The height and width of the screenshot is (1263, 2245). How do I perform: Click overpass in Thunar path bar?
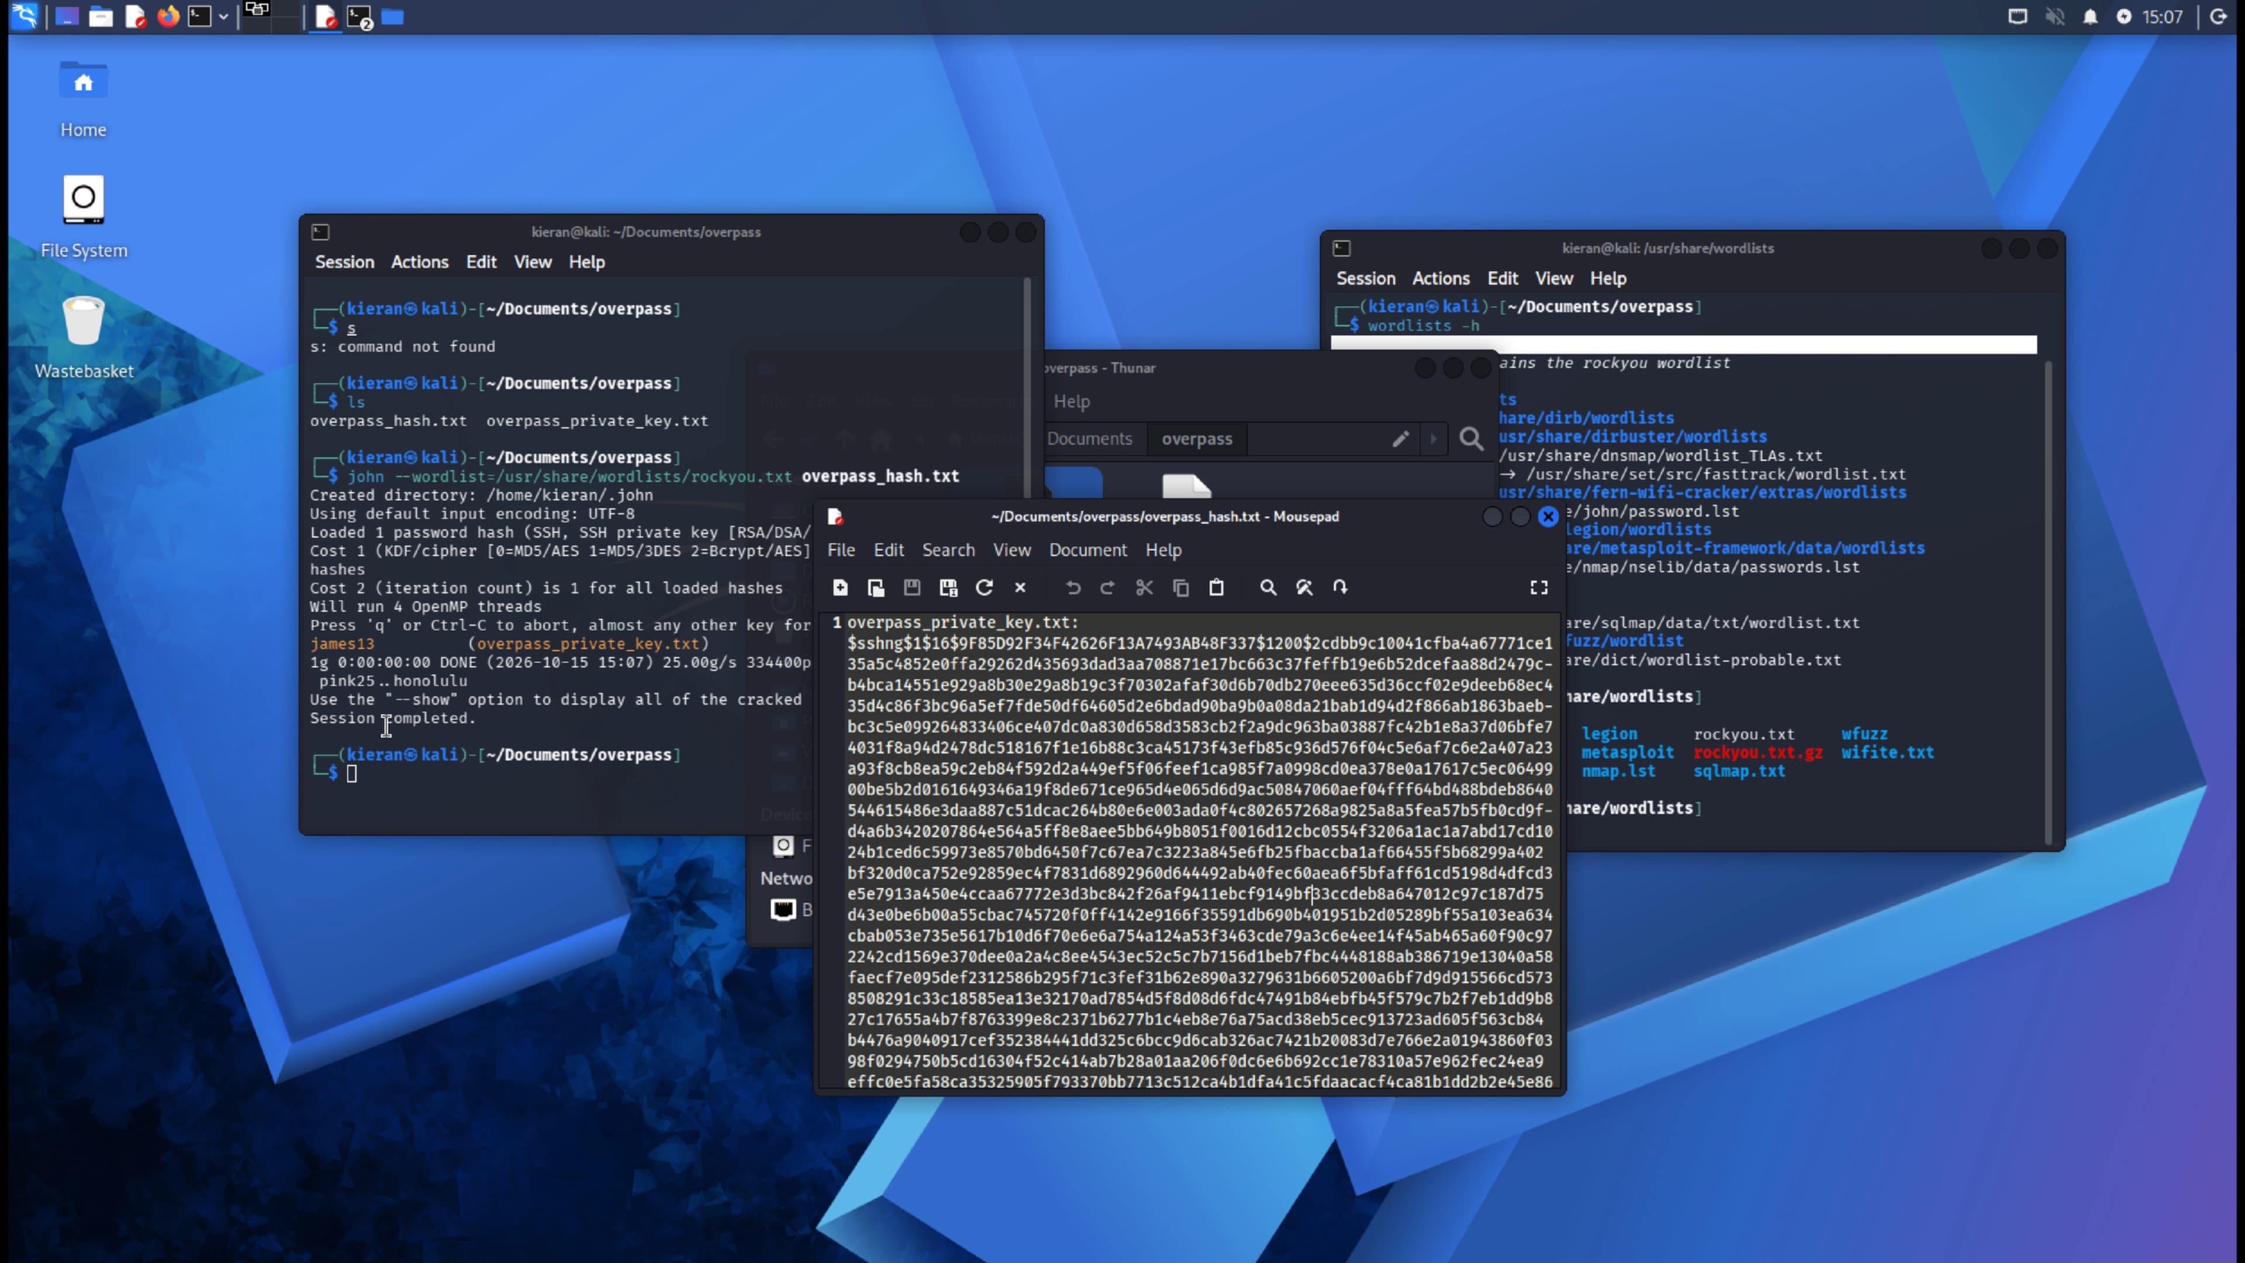coord(1197,439)
